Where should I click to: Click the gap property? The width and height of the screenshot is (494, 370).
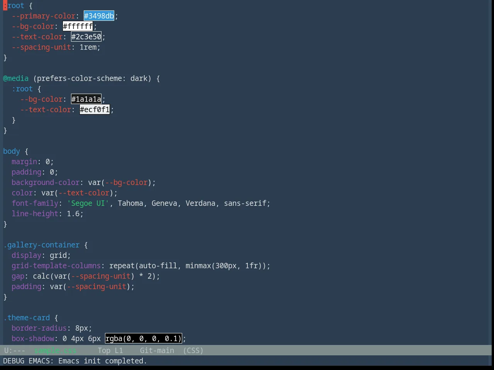(x=18, y=276)
